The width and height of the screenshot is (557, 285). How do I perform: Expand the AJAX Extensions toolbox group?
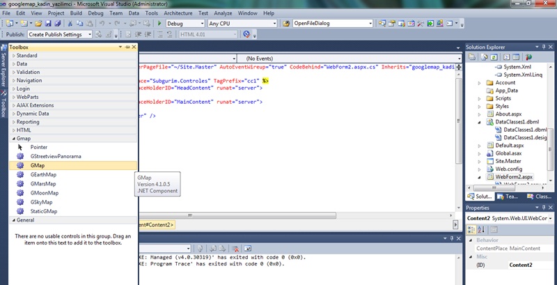(14, 105)
